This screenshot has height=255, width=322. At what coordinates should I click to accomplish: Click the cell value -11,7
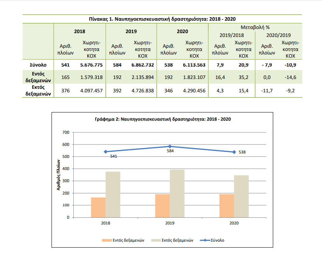point(267,90)
